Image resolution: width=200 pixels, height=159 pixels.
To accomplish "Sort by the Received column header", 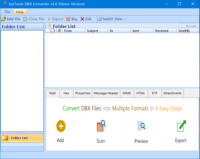I will click(165, 31).
